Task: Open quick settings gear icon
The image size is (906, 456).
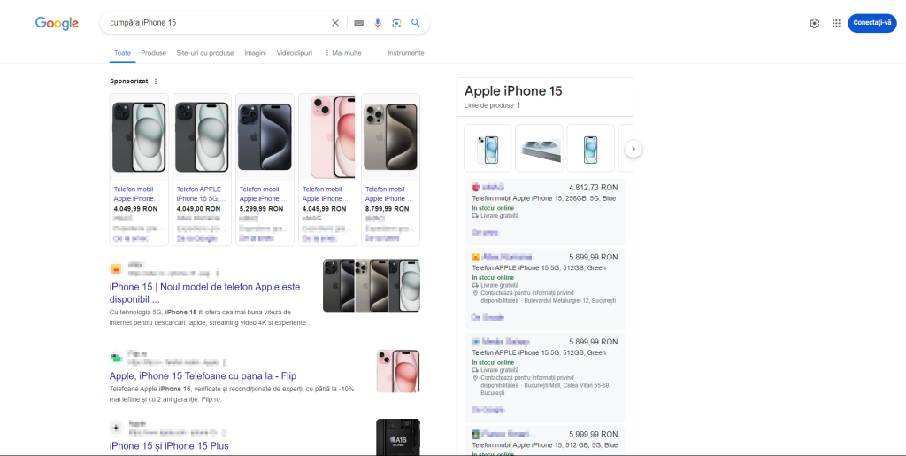Action: 814,23
